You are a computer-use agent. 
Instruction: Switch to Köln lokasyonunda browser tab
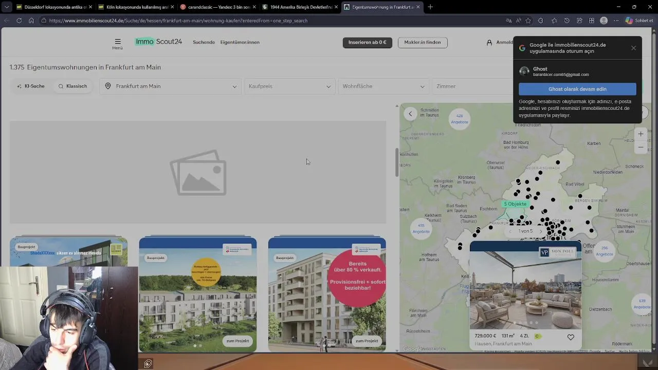tap(137, 7)
